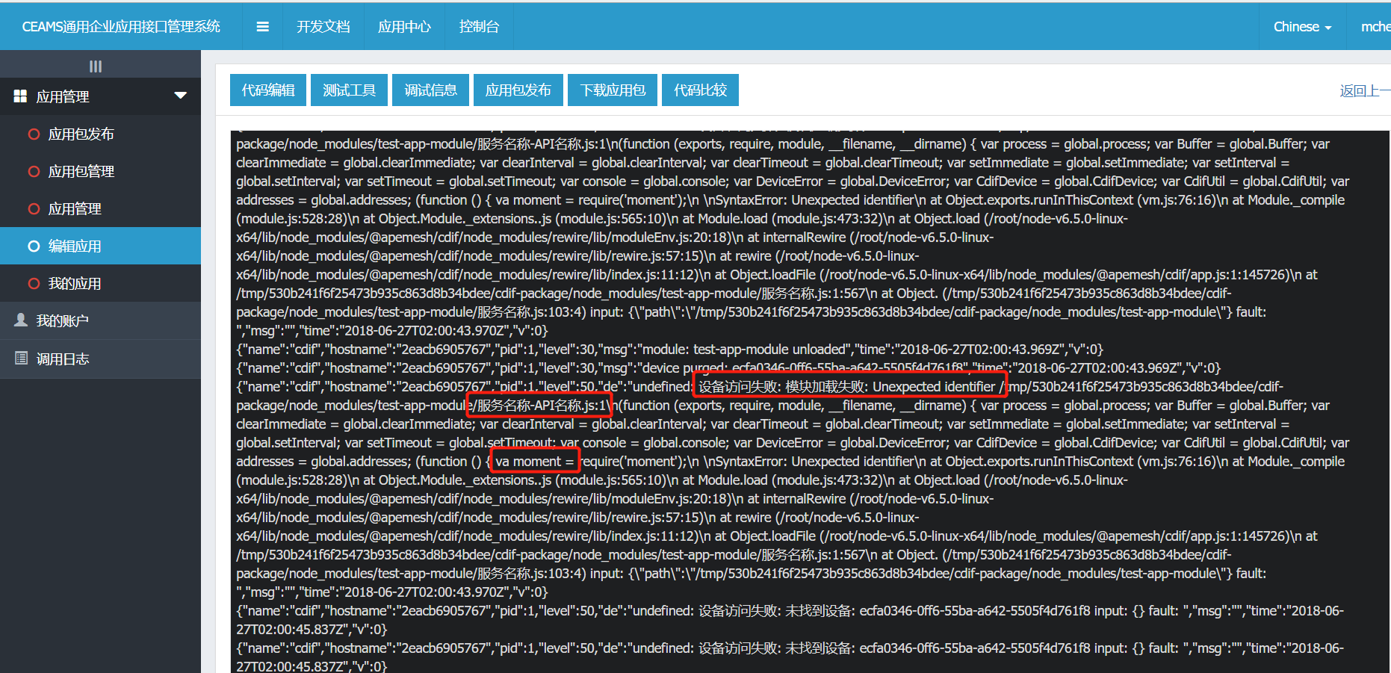The image size is (1391, 673).
Task: Click the 下载应用包 toolbar button
Action: tap(613, 90)
